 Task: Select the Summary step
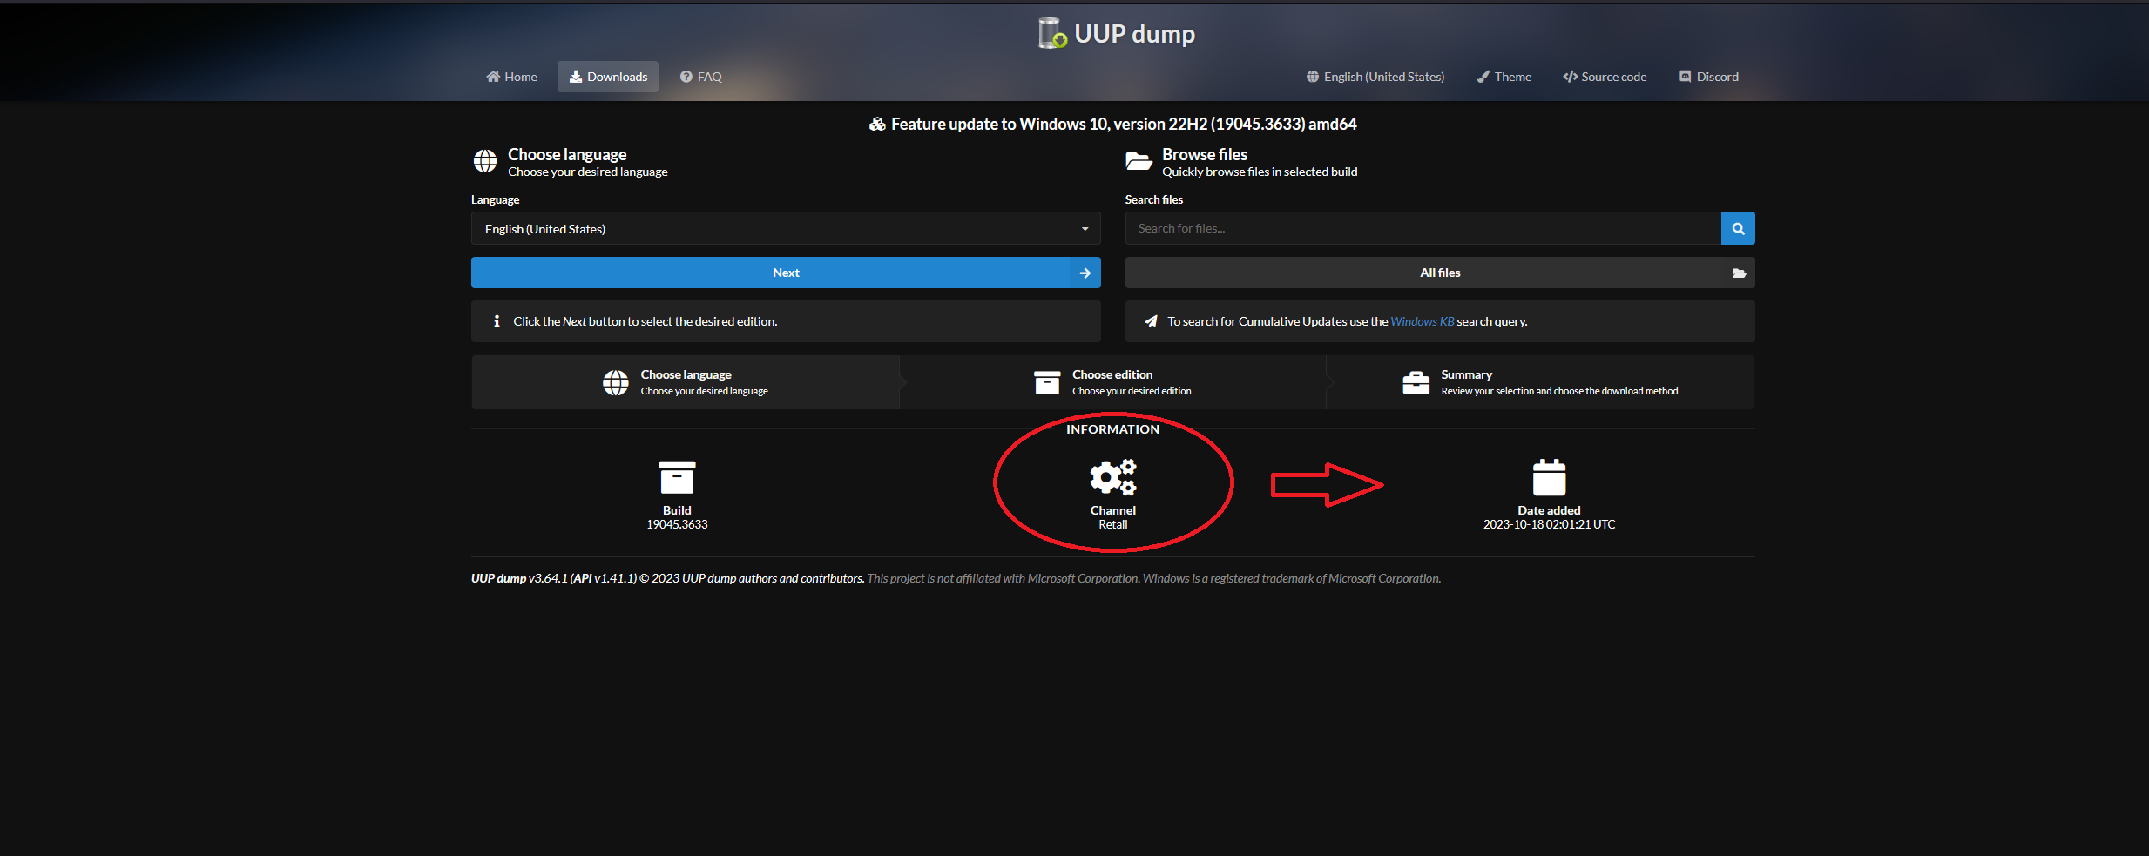1540,382
